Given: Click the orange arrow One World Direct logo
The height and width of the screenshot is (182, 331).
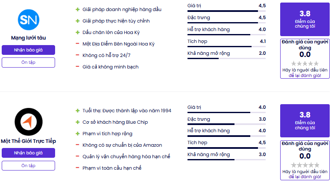Looking at the screenshot, I should (29, 122).
